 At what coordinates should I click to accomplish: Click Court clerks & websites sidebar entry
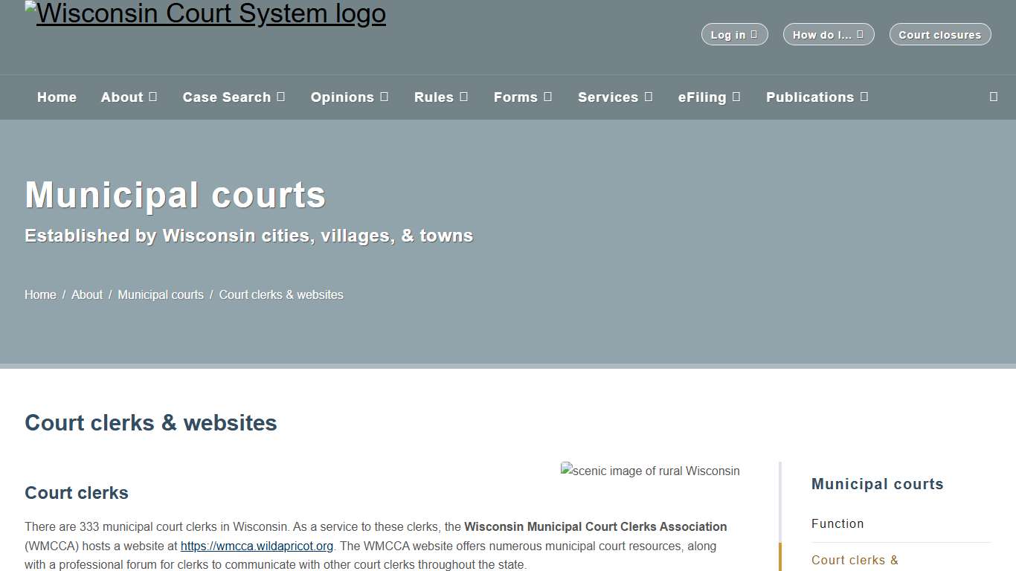pyautogui.click(x=855, y=560)
